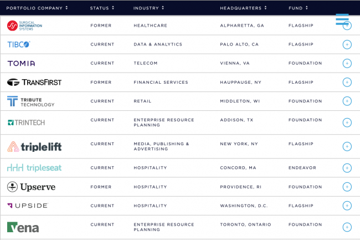Screen dimensions: 360x240
Task: Sort by Status column header
Action: (102, 8)
